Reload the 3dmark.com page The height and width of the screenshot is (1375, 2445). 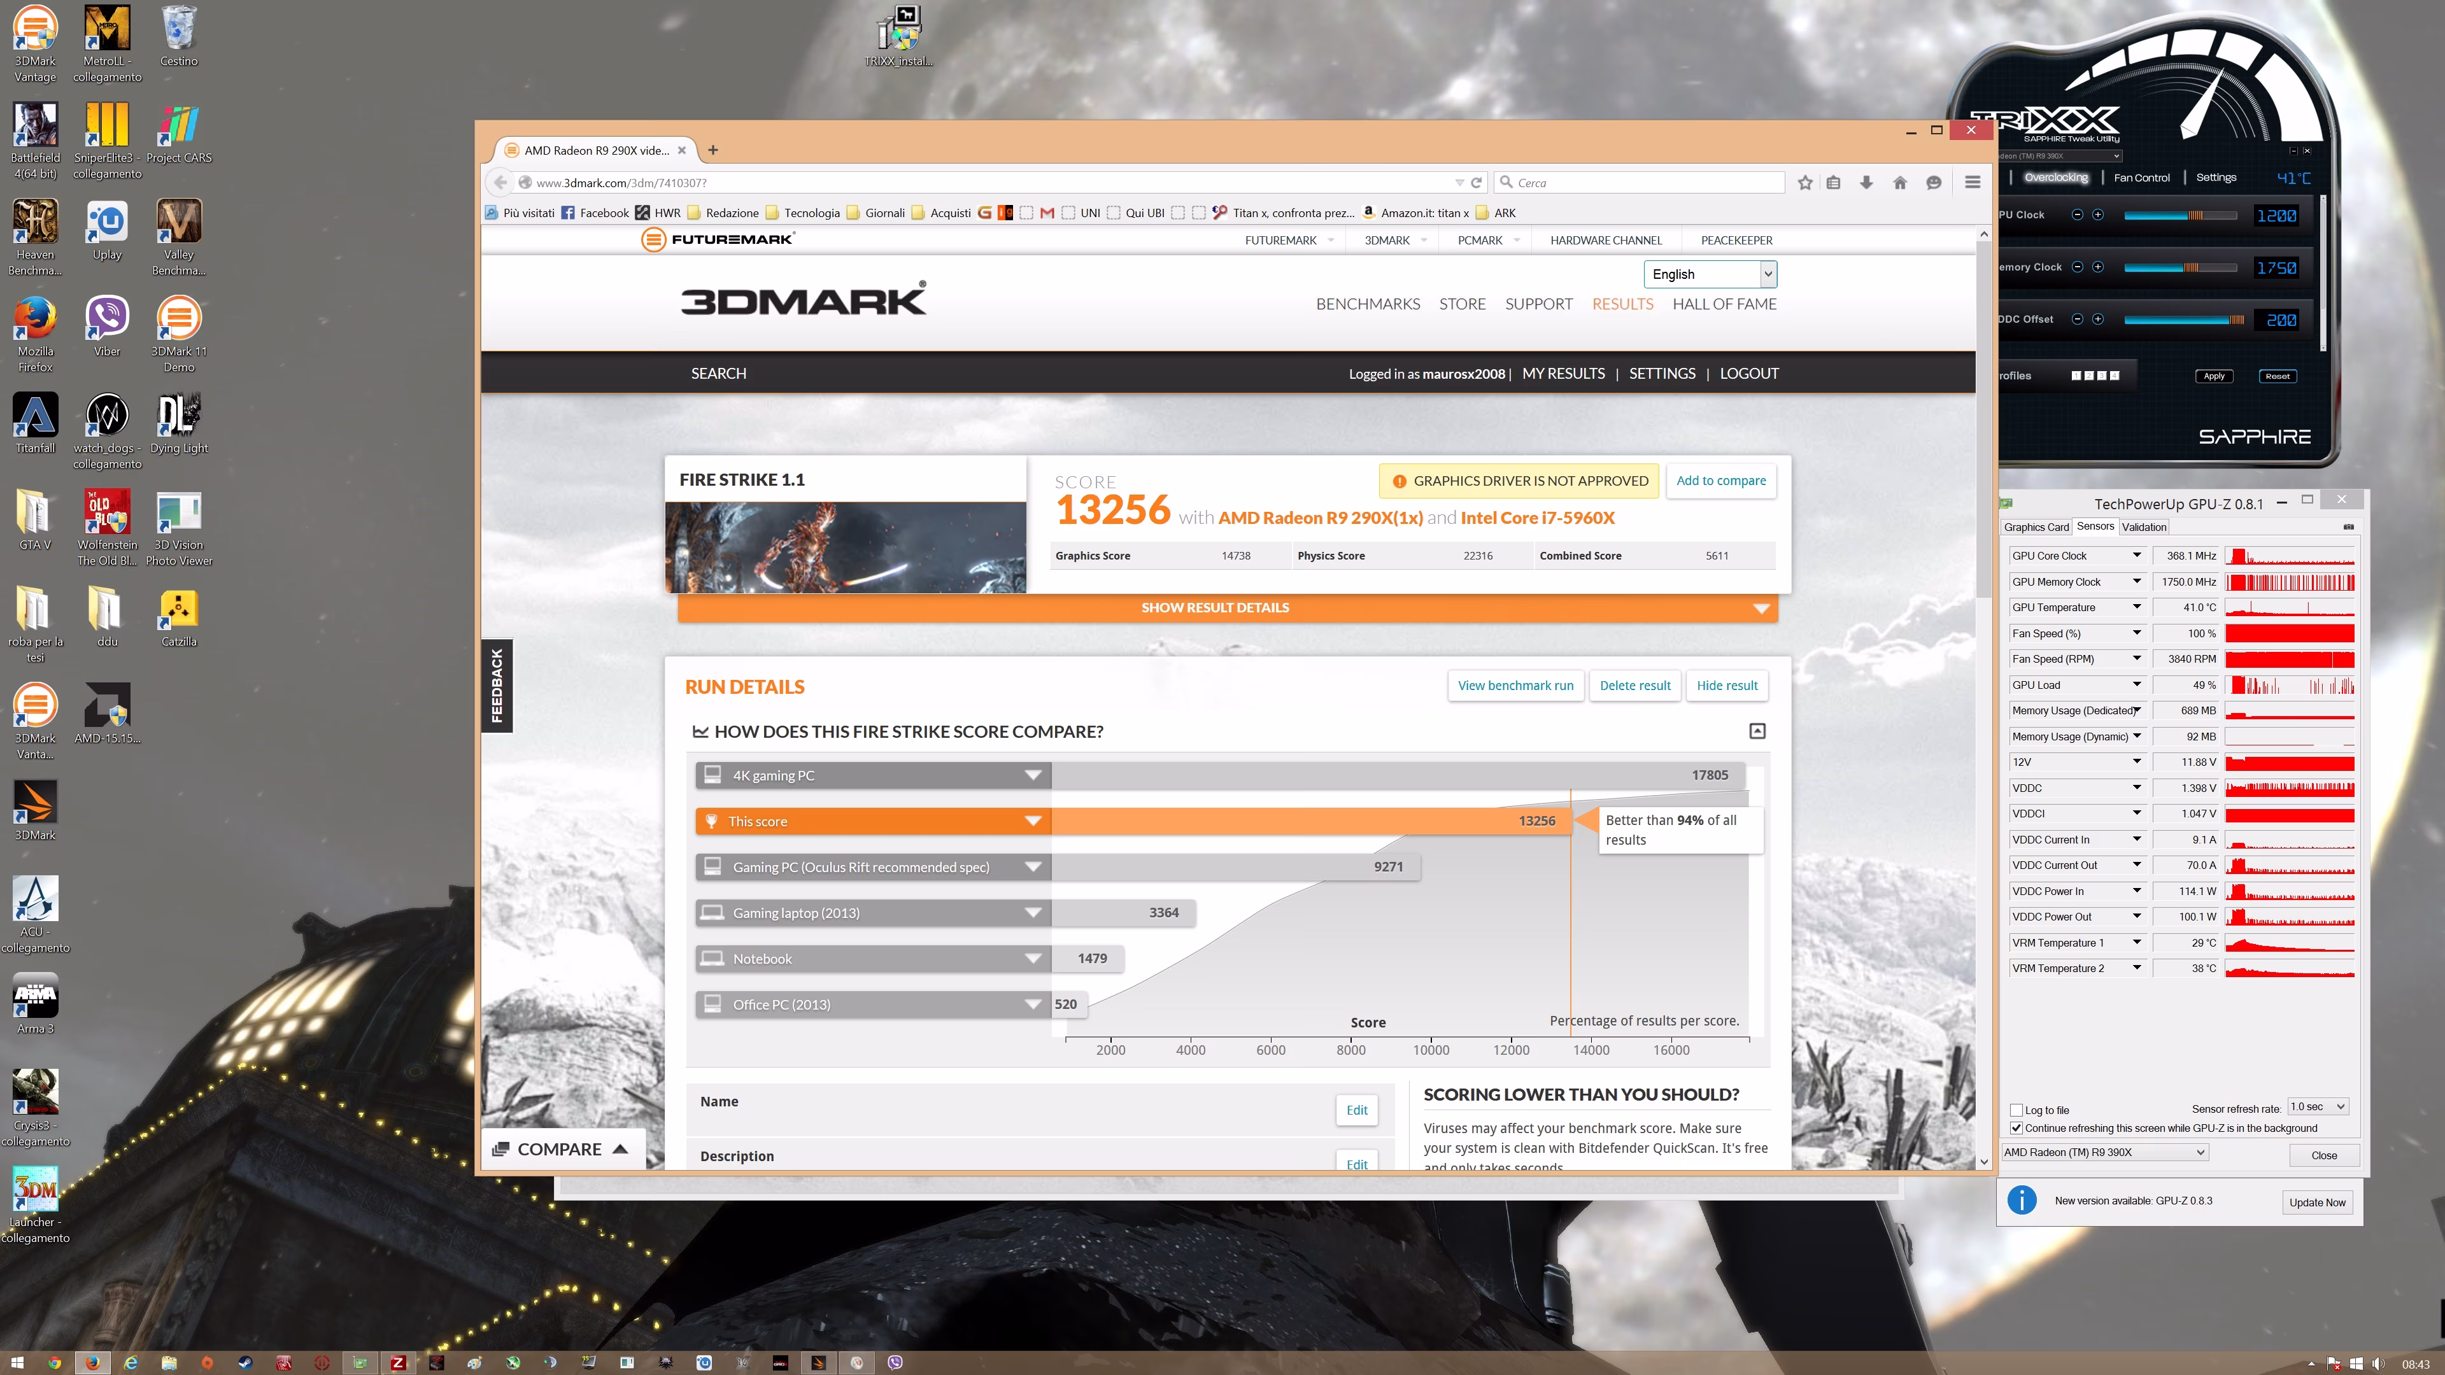tap(1476, 182)
